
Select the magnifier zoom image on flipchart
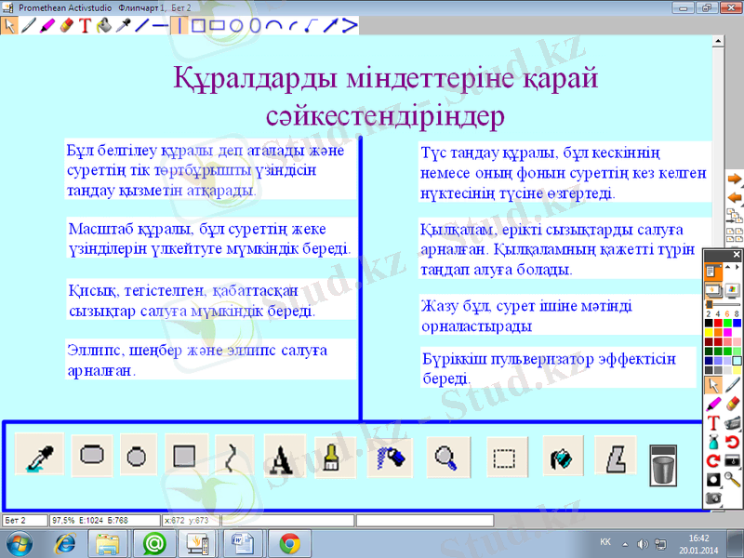coord(447,457)
